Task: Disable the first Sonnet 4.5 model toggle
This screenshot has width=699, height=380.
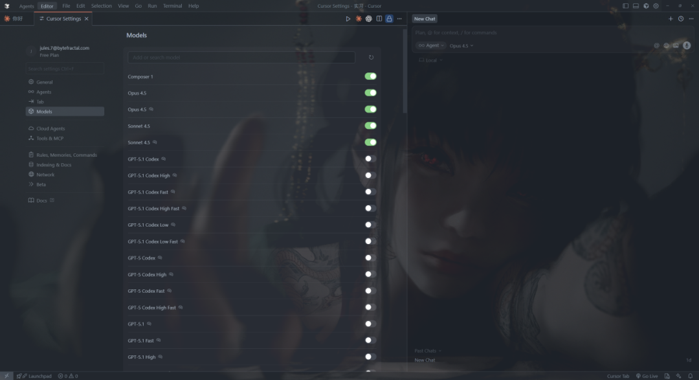Action: (x=370, y=126)
